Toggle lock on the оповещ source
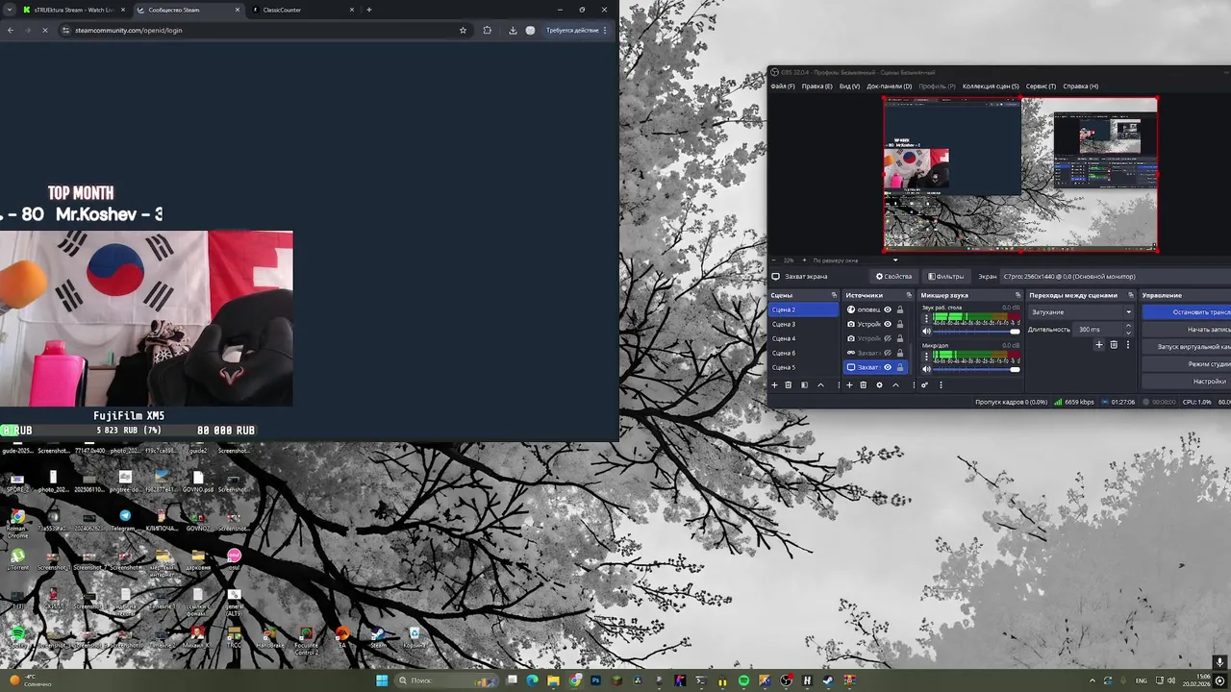 (900, 309)
